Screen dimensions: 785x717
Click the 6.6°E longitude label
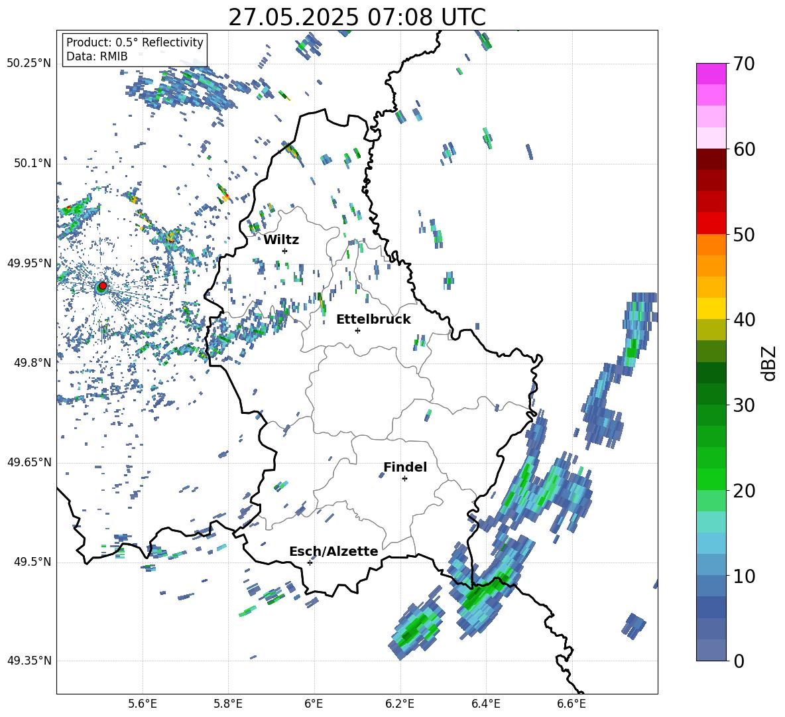coord(572,704)
